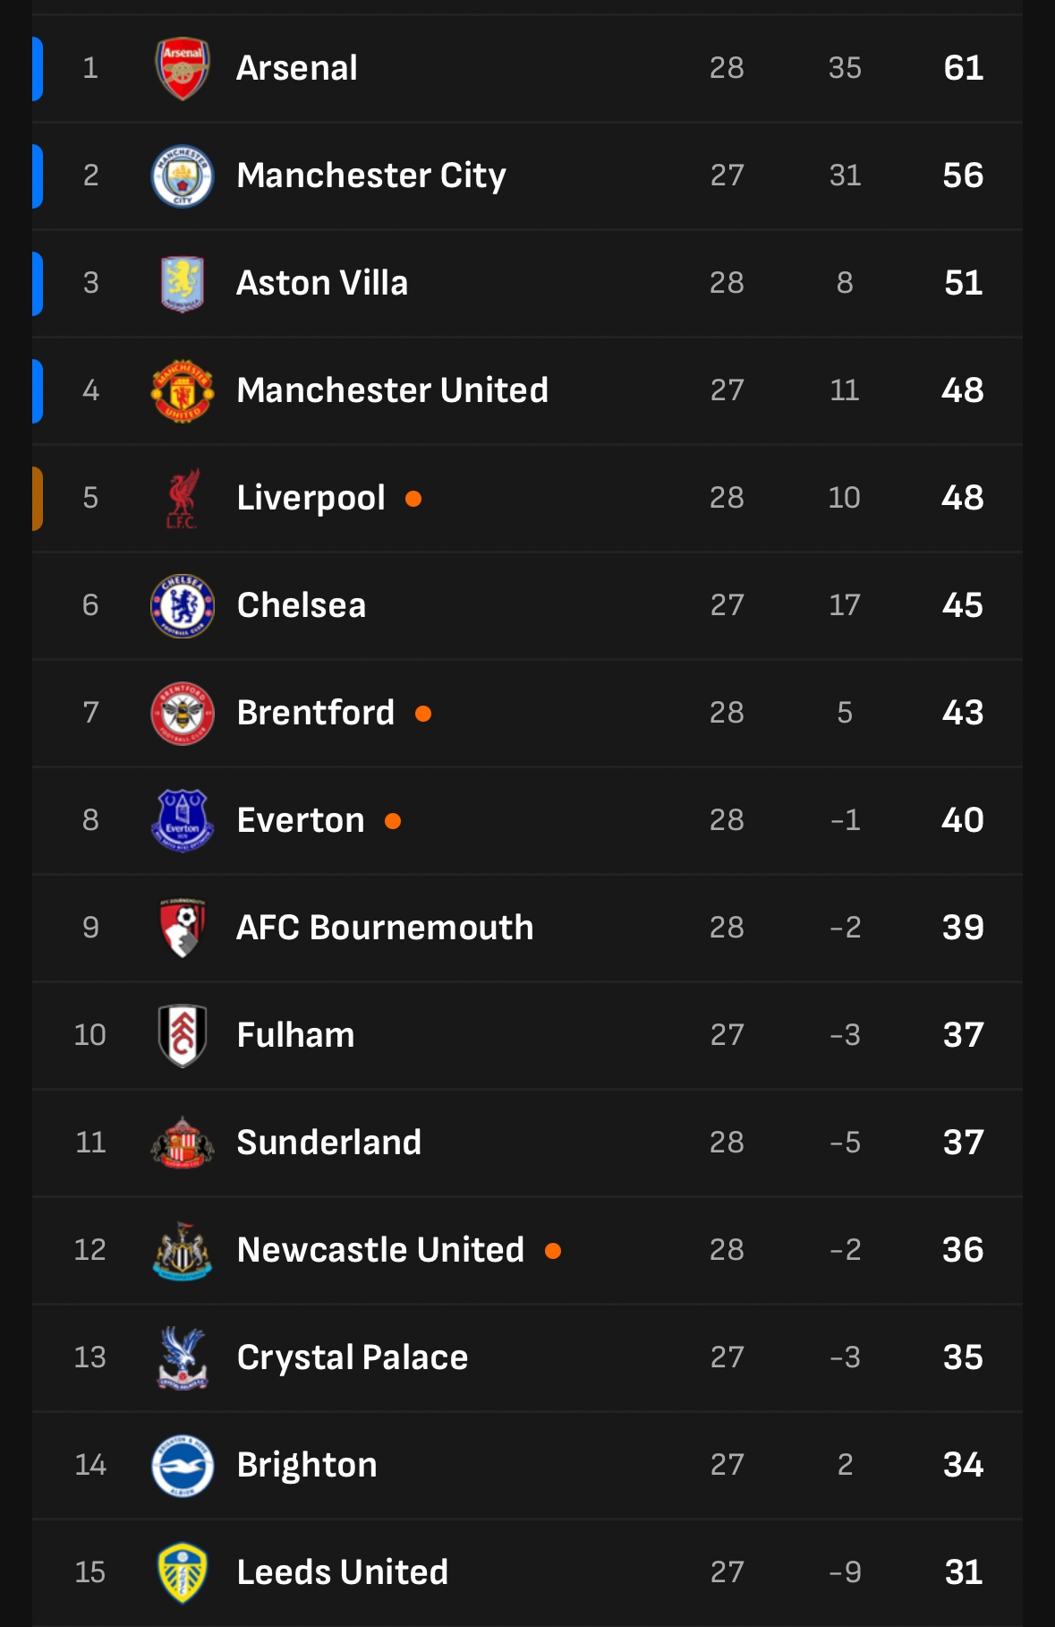Open the Liverpool liver bird logo
Screen dimensions: 1055x1627
183,498
